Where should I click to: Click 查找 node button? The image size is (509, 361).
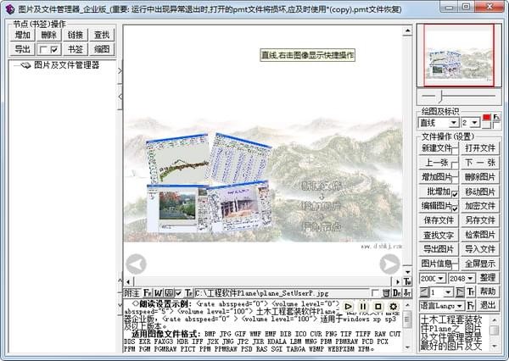(x=102, y=35)
